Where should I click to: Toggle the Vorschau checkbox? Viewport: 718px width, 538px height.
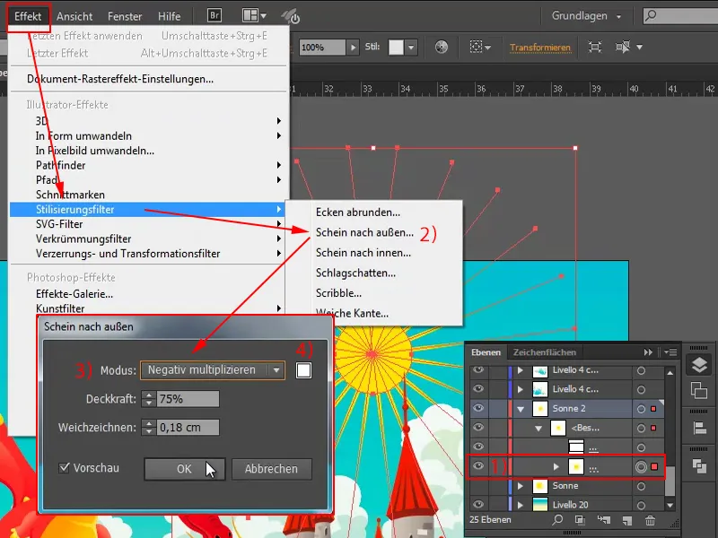(x=65, y=467)
